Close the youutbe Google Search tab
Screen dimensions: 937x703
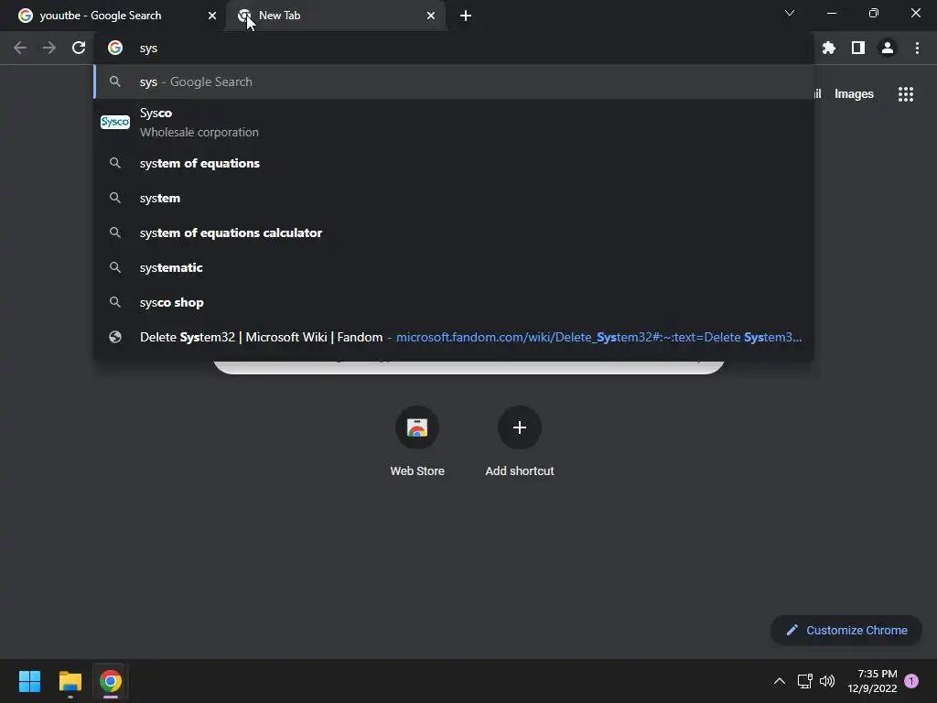coord(212,16)
